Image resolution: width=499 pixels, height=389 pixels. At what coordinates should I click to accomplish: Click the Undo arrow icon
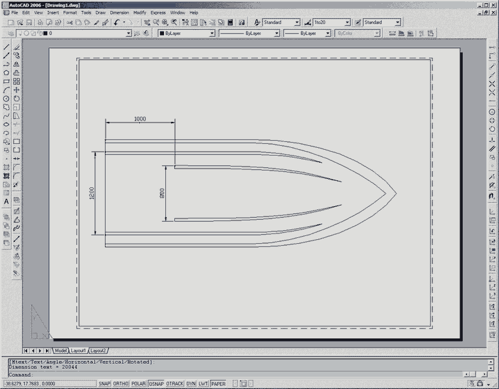[117, 22]
